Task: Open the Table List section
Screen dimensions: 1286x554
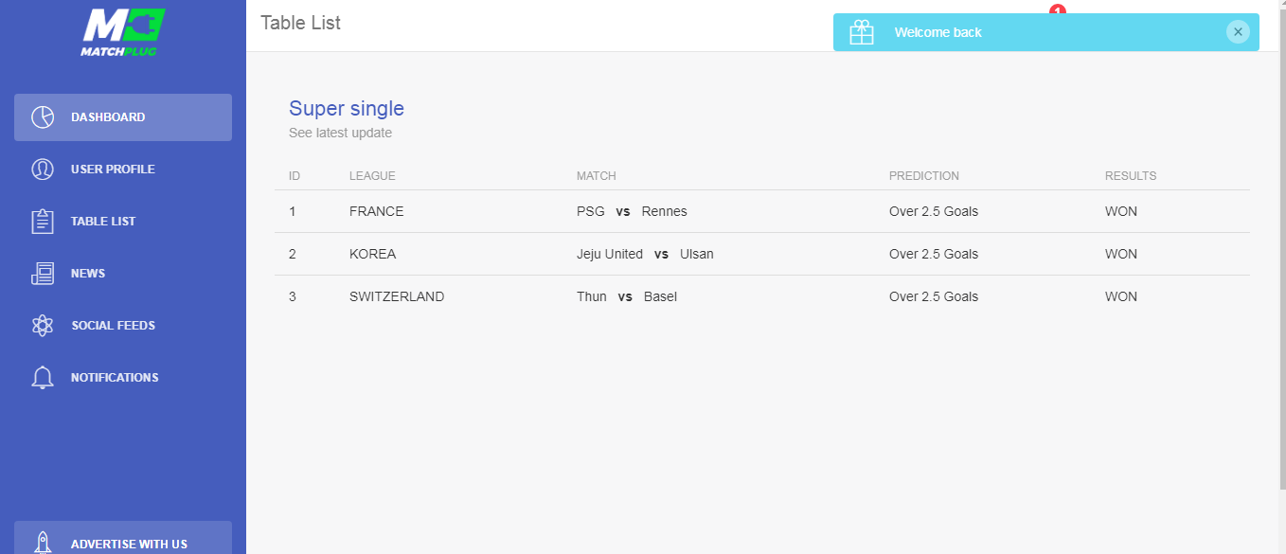Action: pos(103,222)
